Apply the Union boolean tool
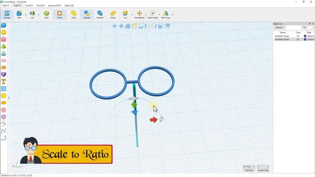315x177 pixels. point(74,15)
